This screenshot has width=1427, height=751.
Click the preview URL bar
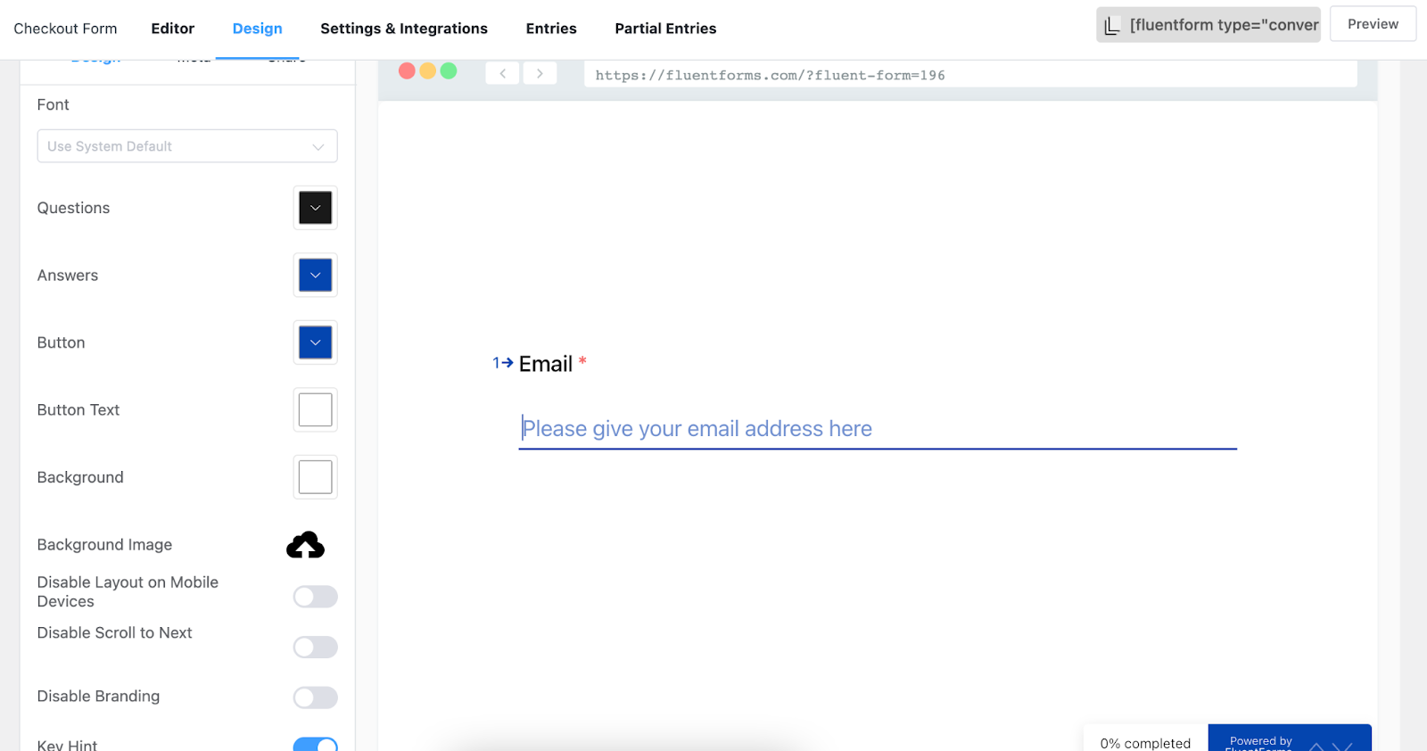coord(970,75)
